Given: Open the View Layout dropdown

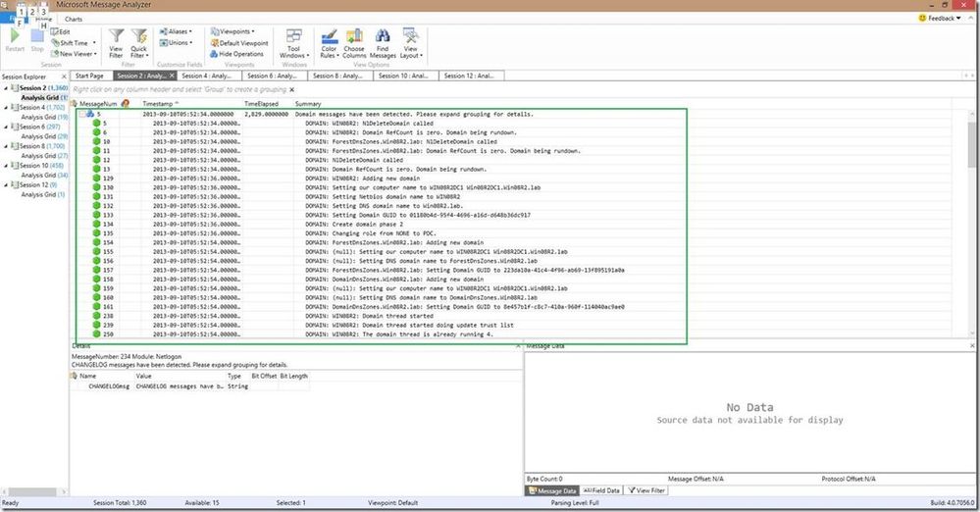Looking at the screenshot, I should [x=411, y=43].
